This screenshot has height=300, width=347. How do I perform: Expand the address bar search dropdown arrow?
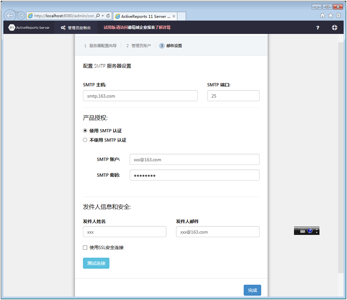pyautogui.click(x=103, y=16)
